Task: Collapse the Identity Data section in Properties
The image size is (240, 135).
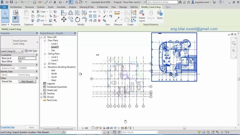Action: coord(37,72)
